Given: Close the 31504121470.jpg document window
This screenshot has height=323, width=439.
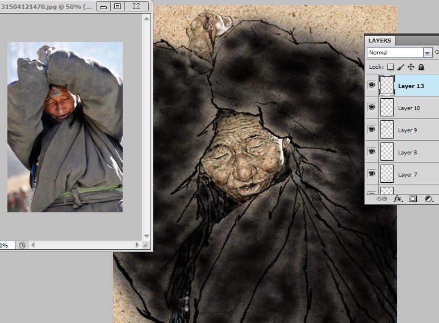Looking at the screenshot, I should (136, 6).
